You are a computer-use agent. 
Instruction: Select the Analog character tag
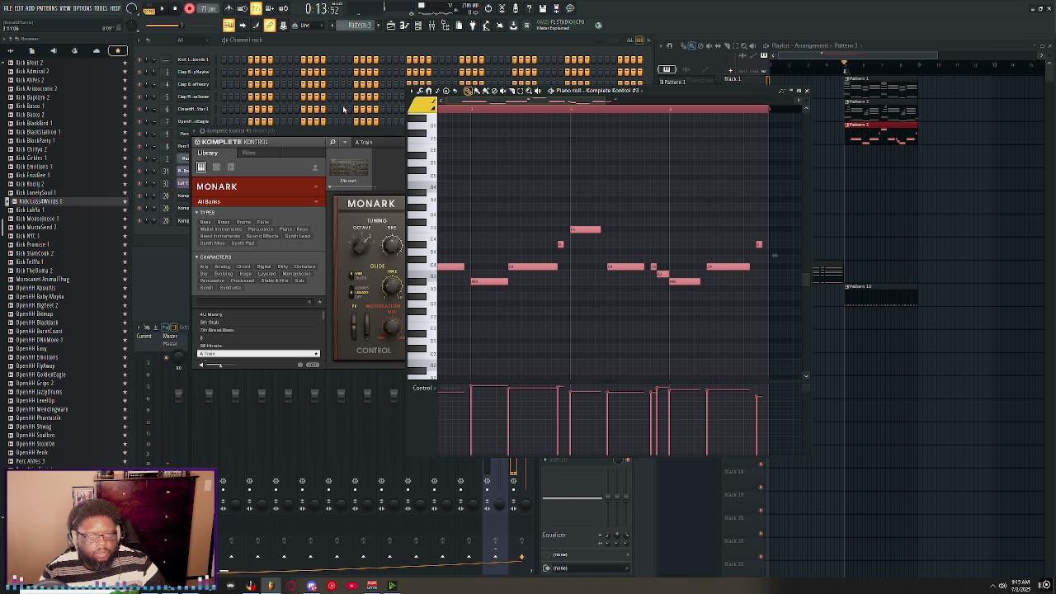223,266
